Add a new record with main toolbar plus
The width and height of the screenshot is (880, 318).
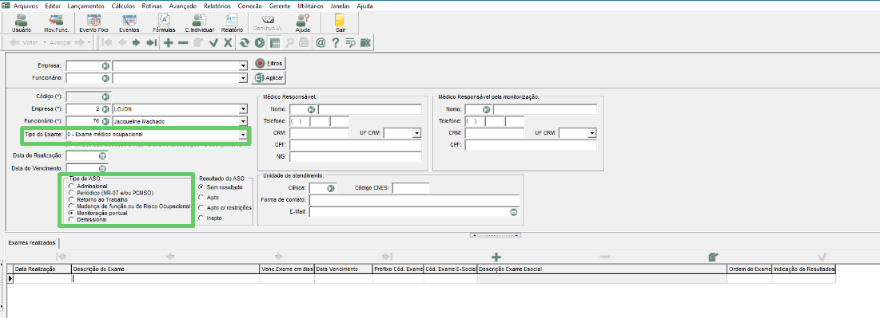tap(168, 42)
